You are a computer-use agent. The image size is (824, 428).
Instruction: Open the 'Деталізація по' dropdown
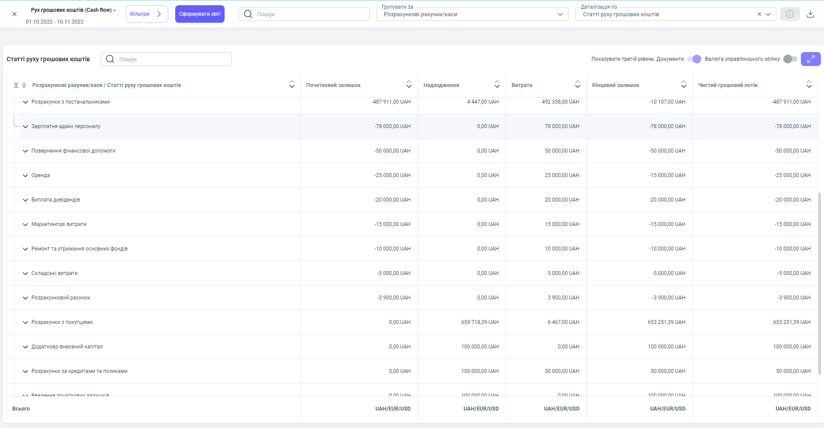tap(768, 14)
